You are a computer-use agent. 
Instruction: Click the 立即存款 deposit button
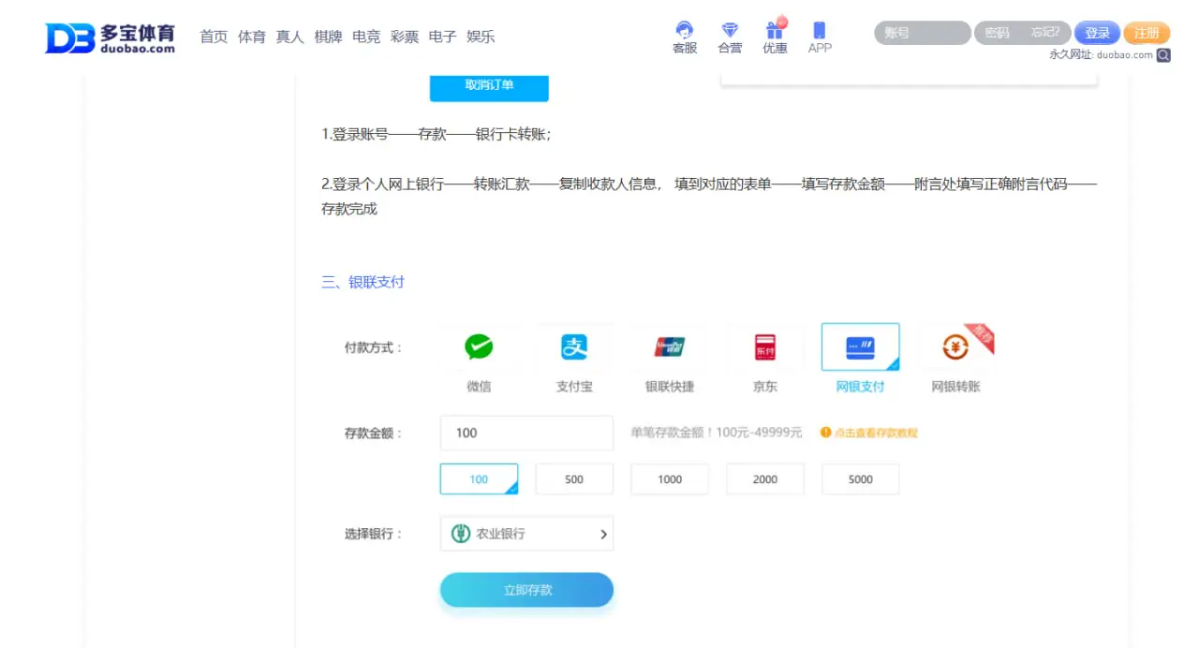[x=526, y=590]
